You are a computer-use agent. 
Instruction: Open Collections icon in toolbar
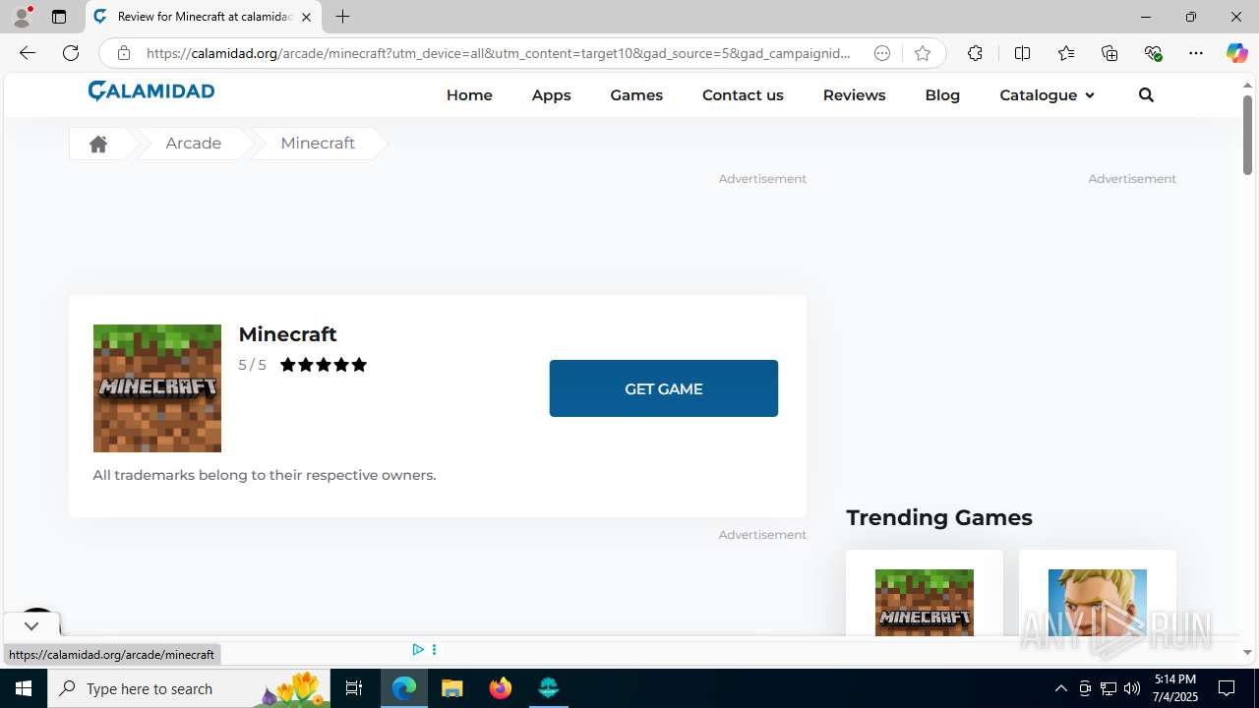[x=1109, y=53]
